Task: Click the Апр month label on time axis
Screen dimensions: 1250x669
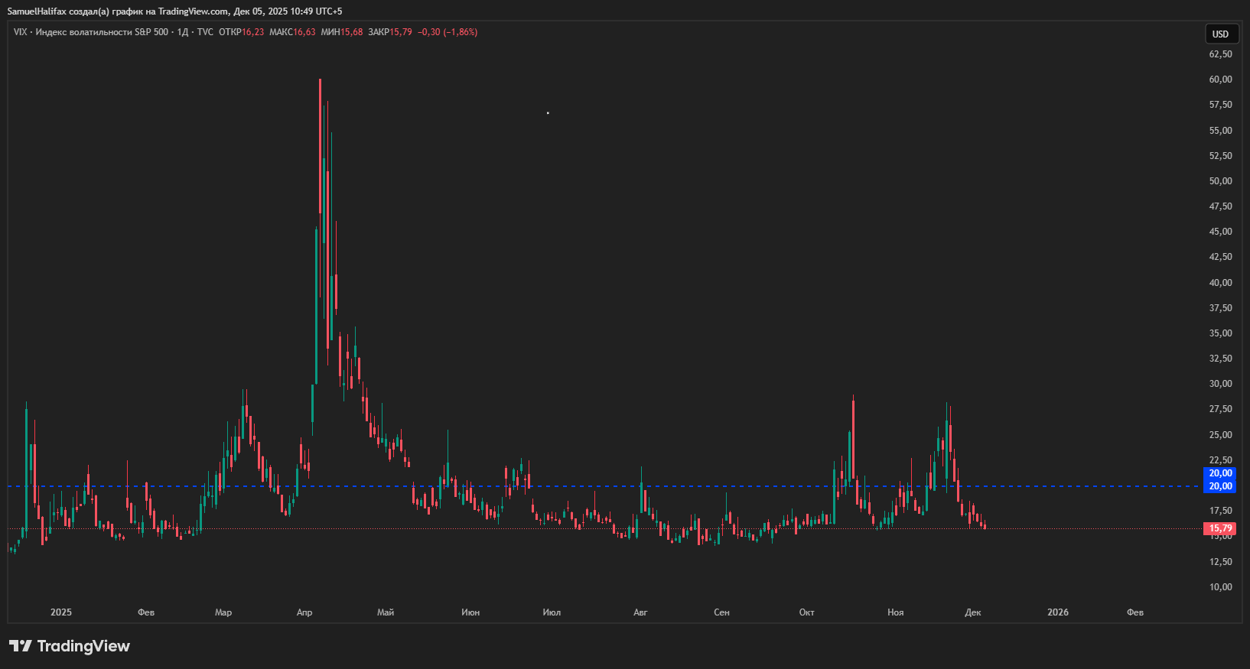Action: pos(304,612)
